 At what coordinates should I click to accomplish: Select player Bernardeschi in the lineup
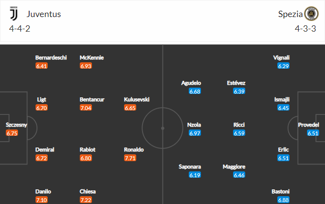pyautogui.click(x=51, y=57)
